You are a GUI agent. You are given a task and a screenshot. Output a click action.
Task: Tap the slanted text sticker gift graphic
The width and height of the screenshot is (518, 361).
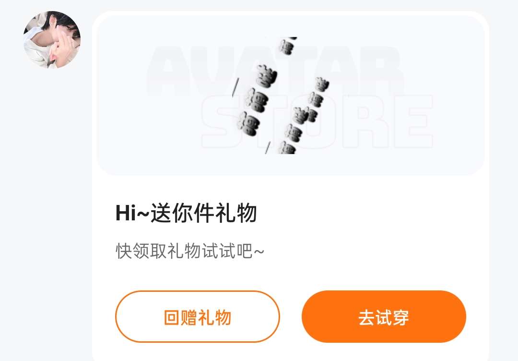(x=283, y=95)
